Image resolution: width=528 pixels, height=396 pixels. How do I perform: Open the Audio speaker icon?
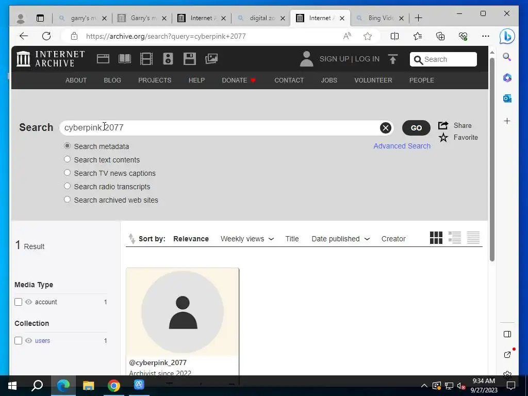[x=168, y=59]
